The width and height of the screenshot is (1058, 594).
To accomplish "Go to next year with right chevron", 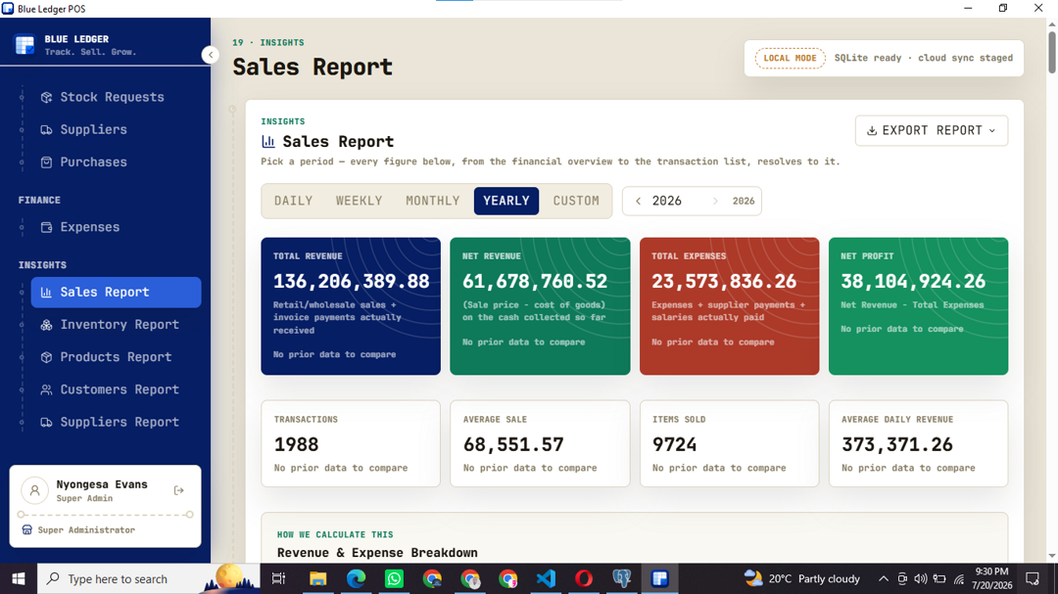I will (715, 201).
